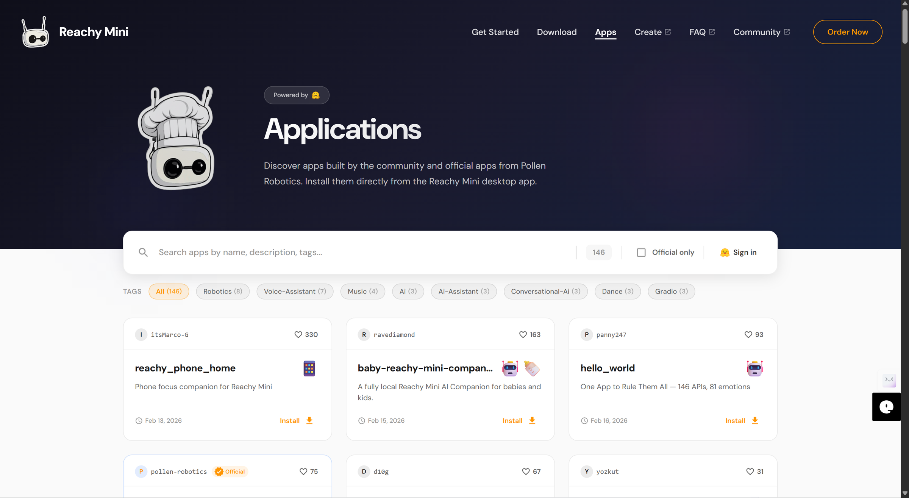Click the reachy_phone_home phone app icon
The height and width of the screenshot is (498, 909).
[x=309, y=368]
